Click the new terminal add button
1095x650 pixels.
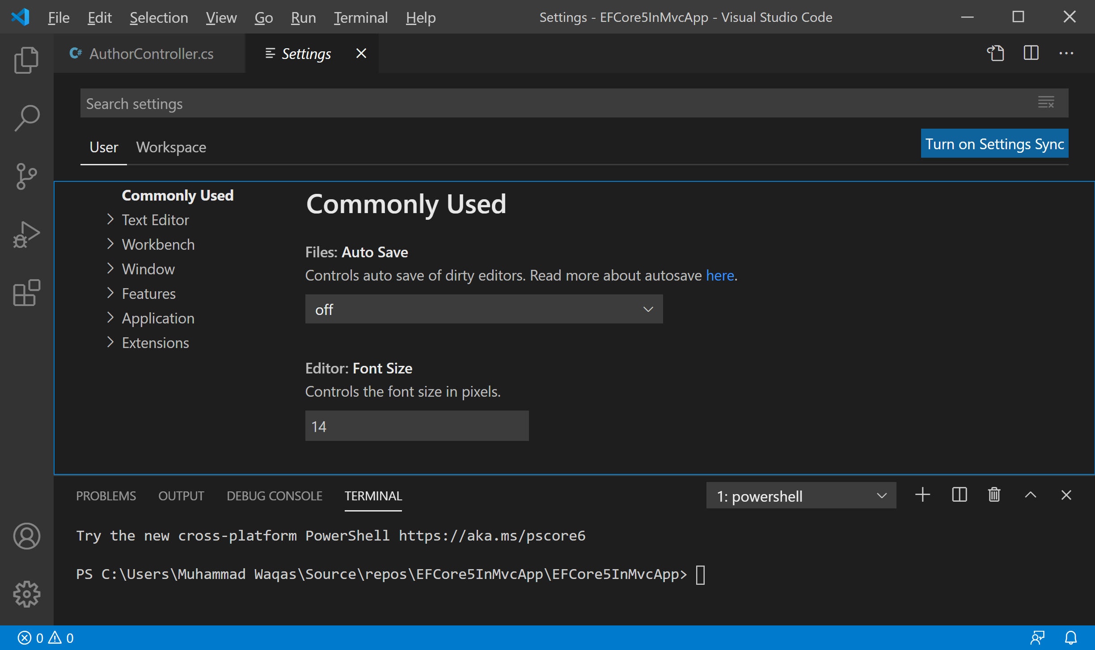(x=923, y=495)
